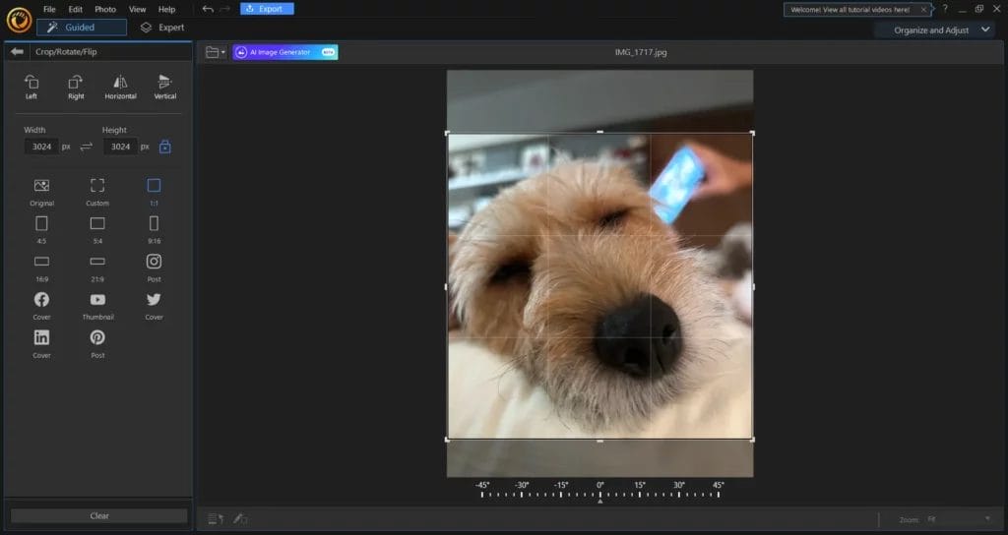Screen dimensions: 1008x535
Task: Open the folder import dropdown
Action: coord(216,52)
